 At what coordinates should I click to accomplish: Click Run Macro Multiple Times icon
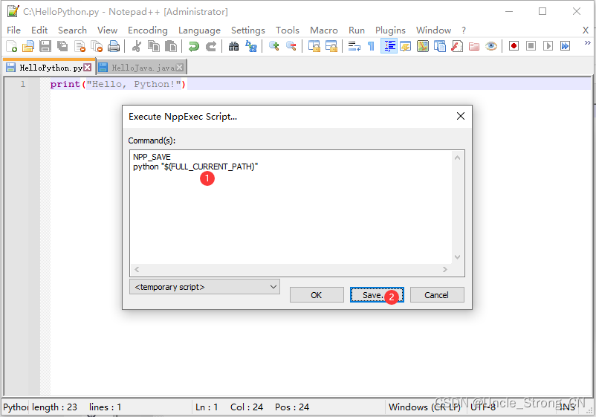(566, 46)
